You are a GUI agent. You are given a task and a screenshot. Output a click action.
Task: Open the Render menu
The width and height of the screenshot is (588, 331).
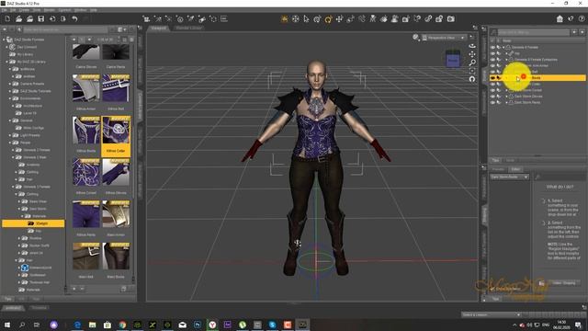point(49,10)
